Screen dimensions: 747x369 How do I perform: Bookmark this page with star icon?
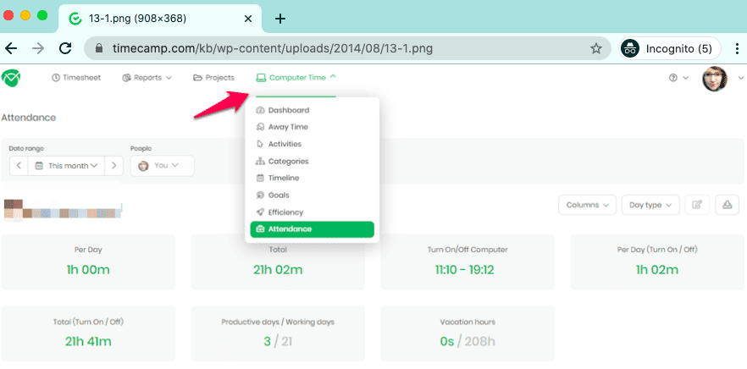click(596, 48)
